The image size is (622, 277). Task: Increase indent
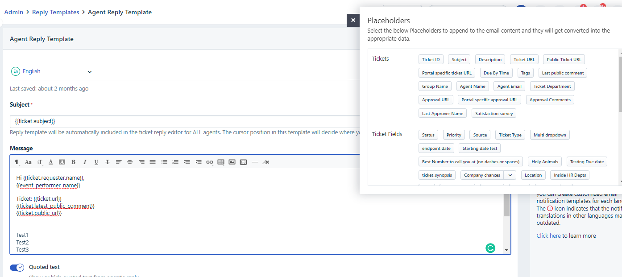[x=198, y=162]
